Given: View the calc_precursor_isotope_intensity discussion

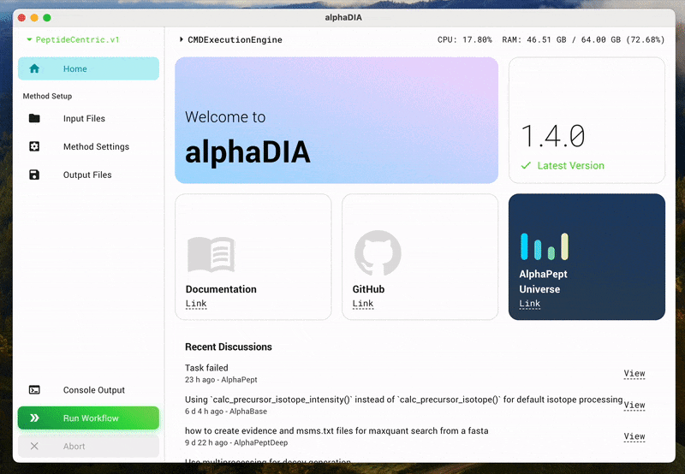Looking at the screenshot, I should coord(634,405).
